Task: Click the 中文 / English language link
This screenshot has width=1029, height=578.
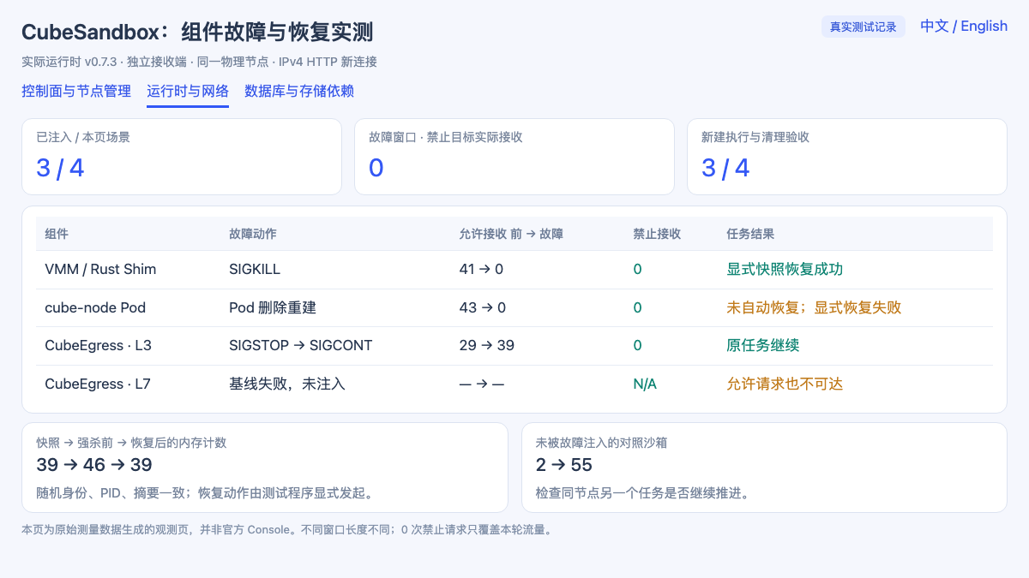Action: pos(964,26)
